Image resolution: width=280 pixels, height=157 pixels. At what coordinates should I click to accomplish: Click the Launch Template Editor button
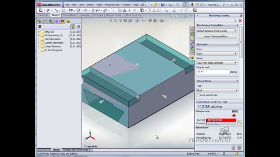pyautogui.click(x=217, y=36)
